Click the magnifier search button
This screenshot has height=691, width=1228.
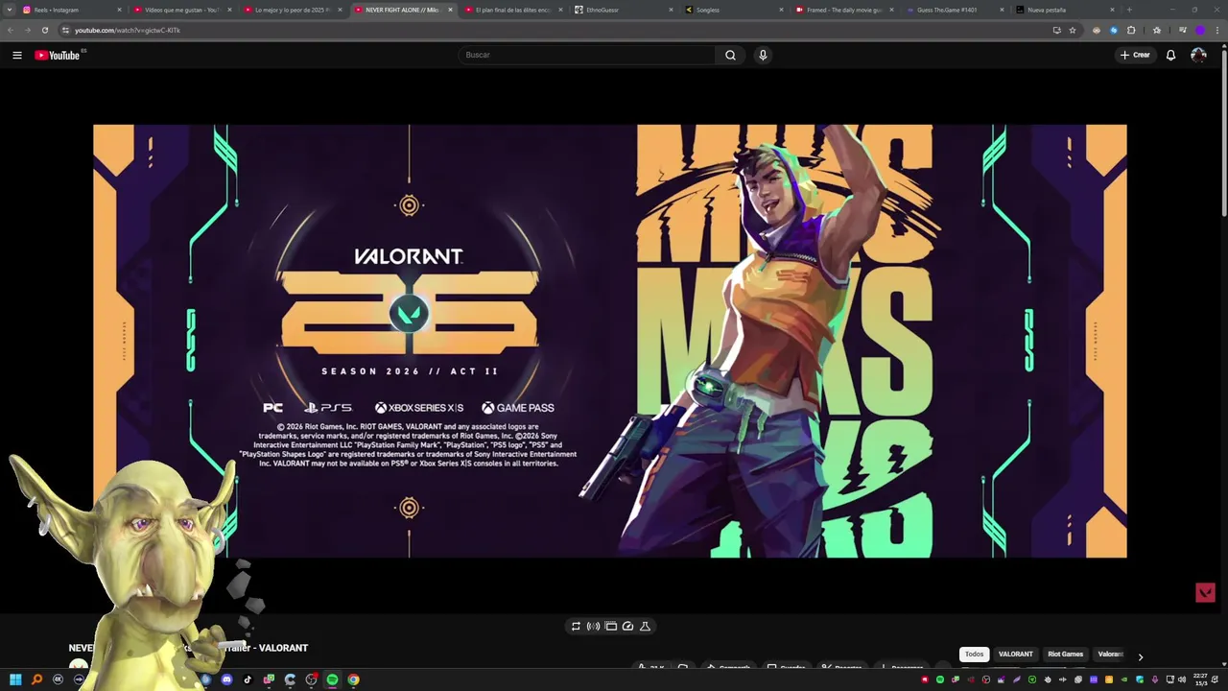coord(730,55)
